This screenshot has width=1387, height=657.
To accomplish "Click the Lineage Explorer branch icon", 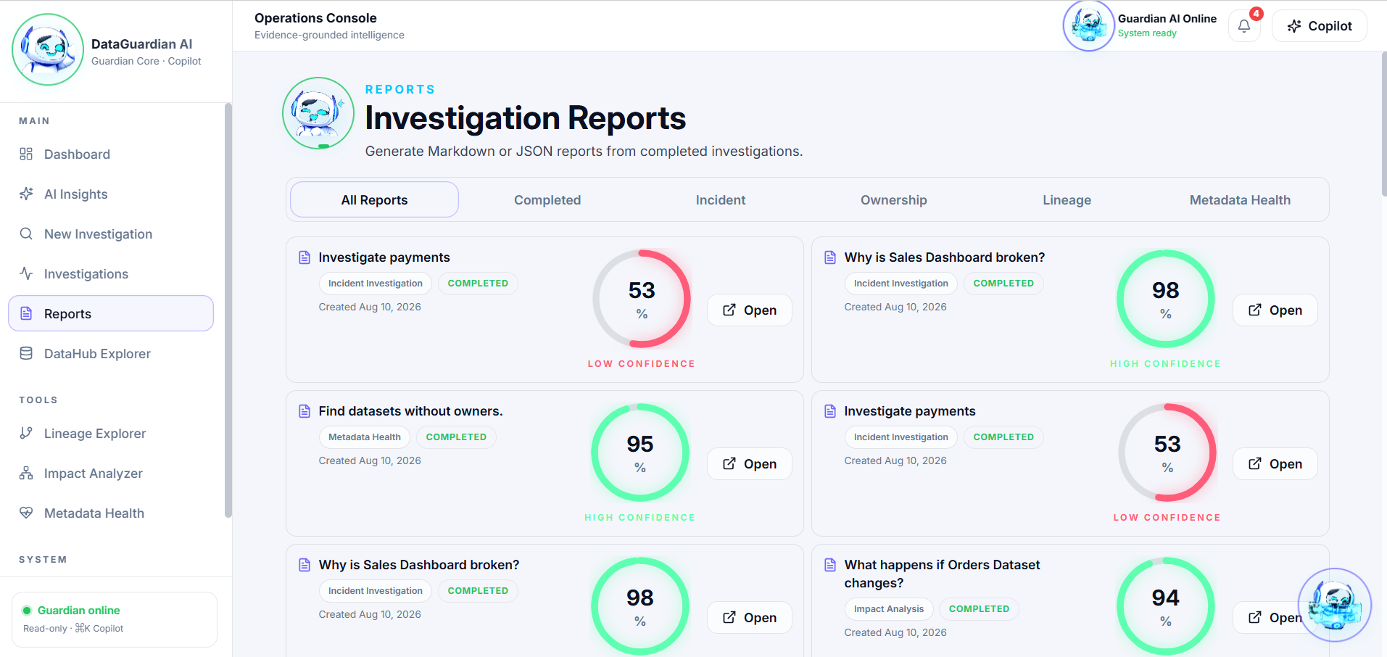I will [x=26, y=433].
